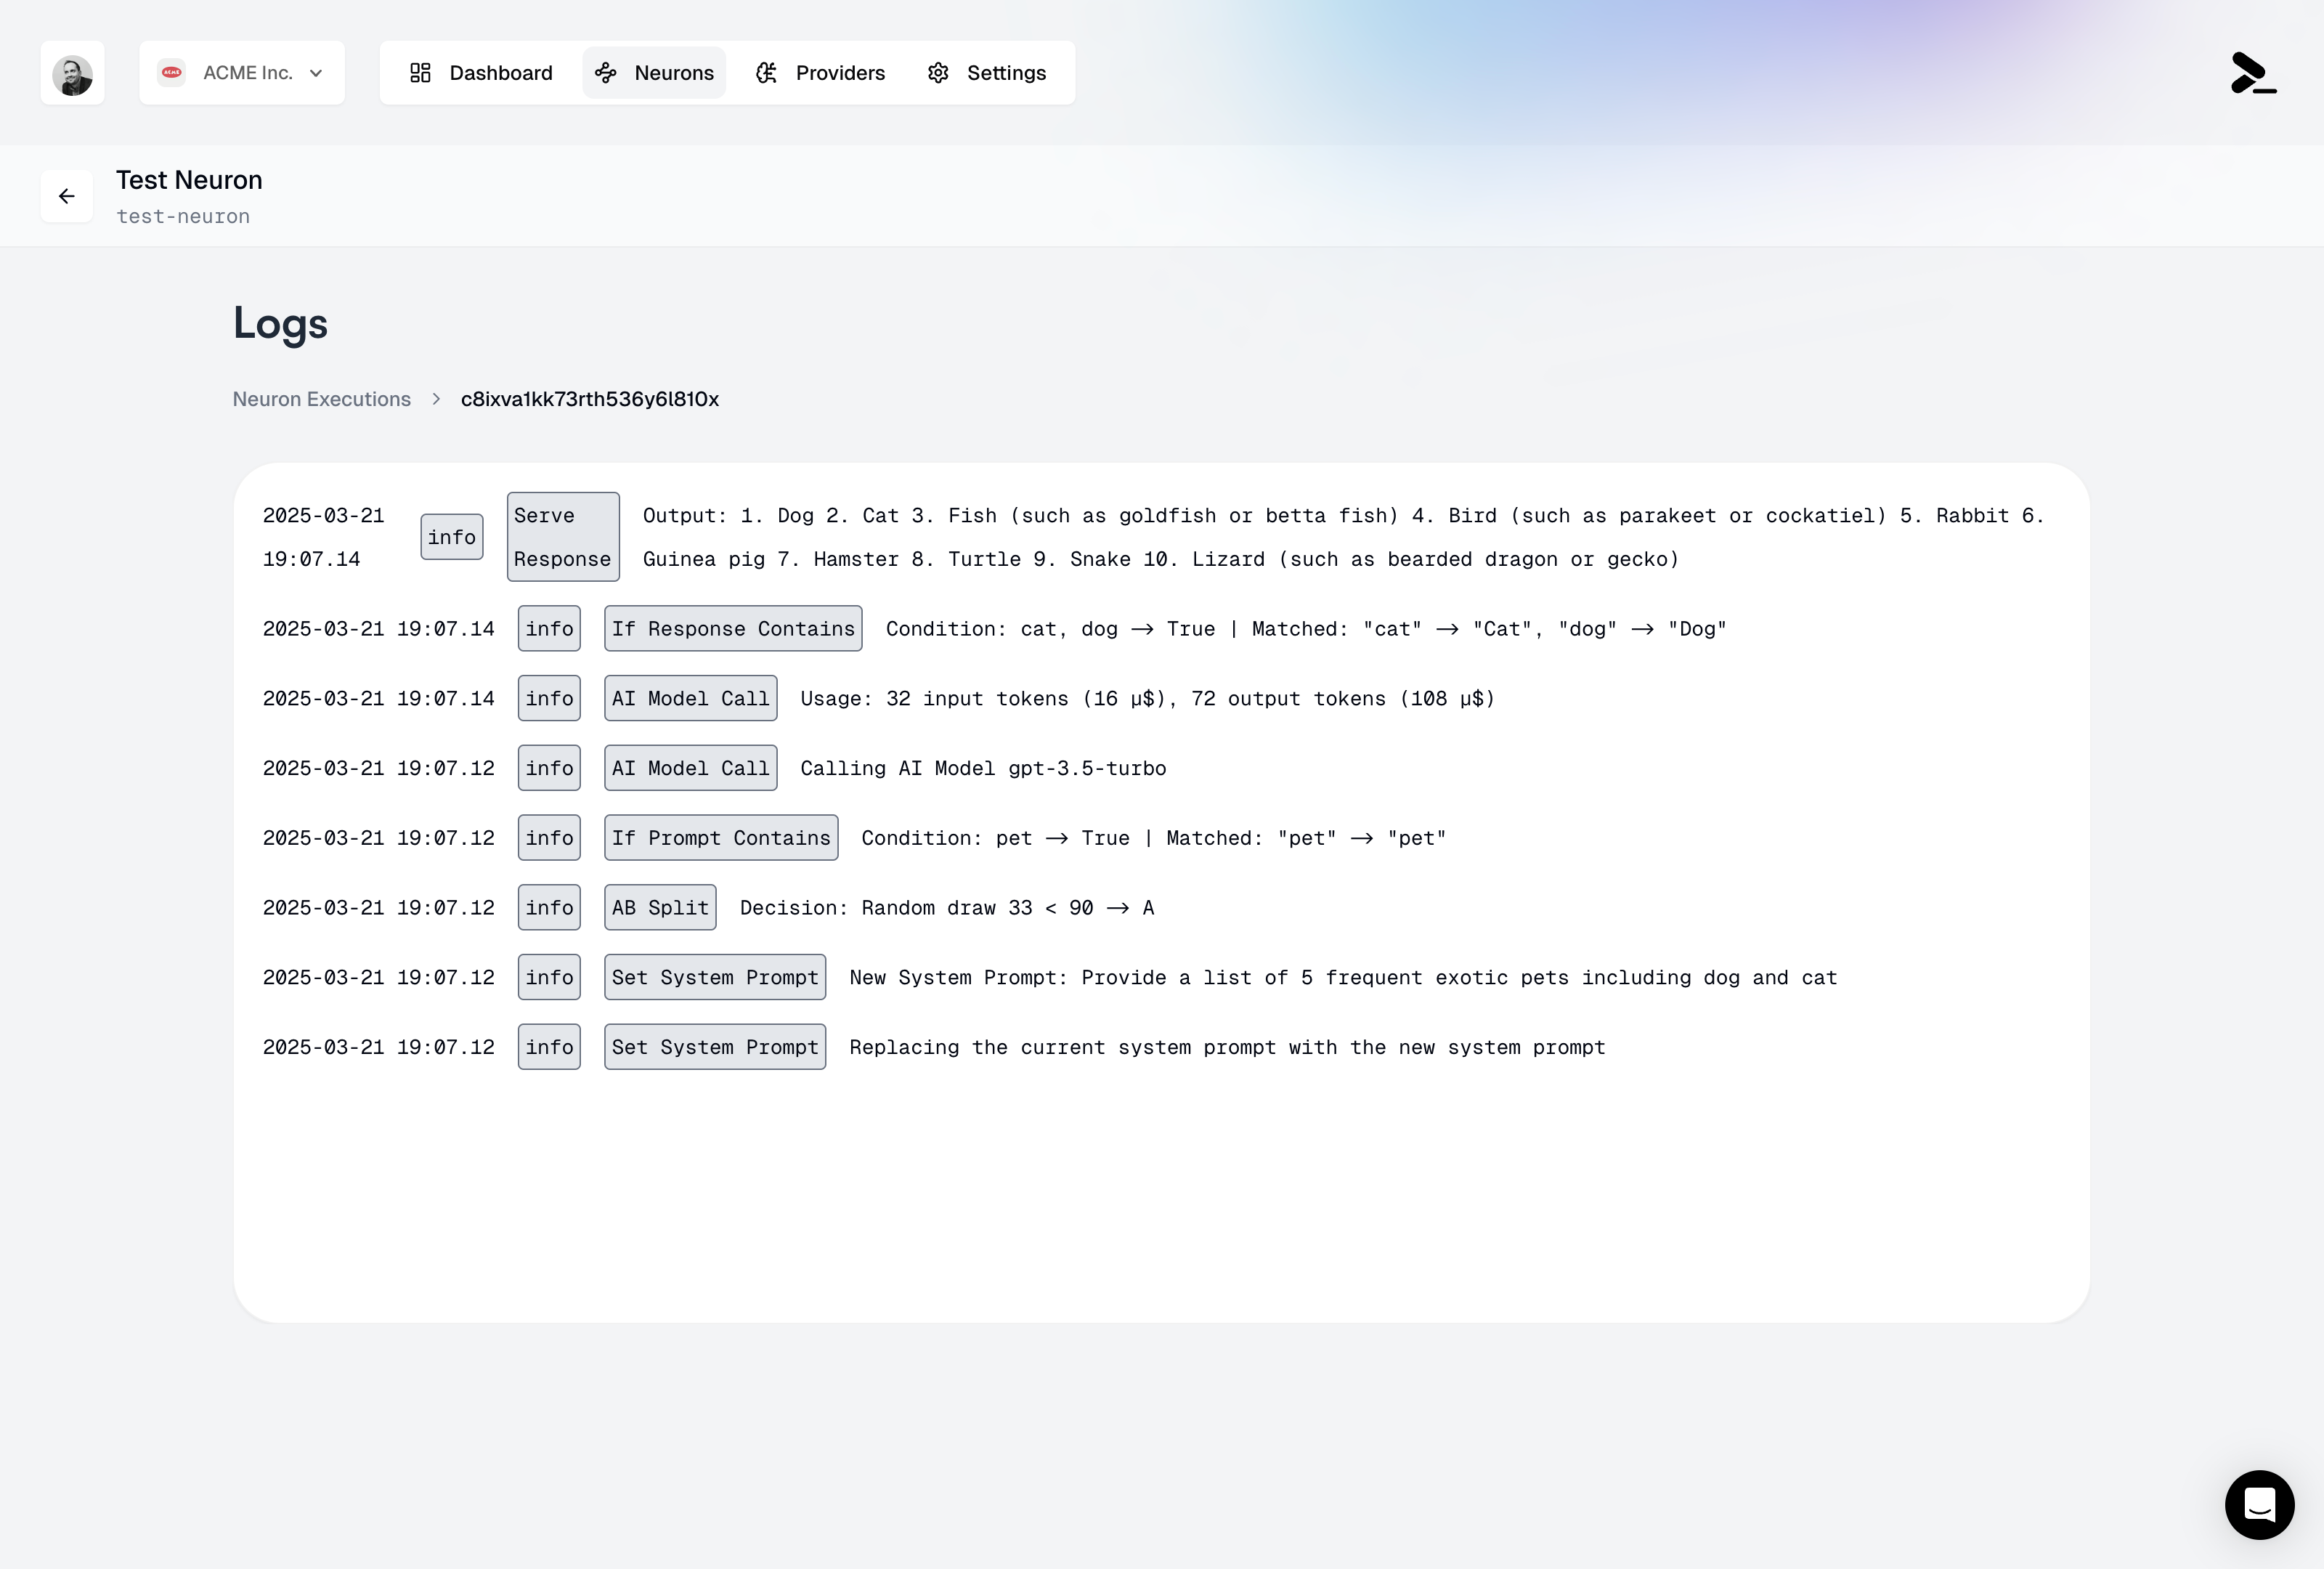
Task: Click the info badge on AB Split row
Action: (x=549, y=908)
